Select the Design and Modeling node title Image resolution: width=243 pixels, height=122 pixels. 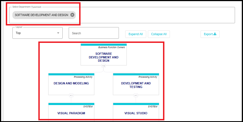click(x=71, y=83)
